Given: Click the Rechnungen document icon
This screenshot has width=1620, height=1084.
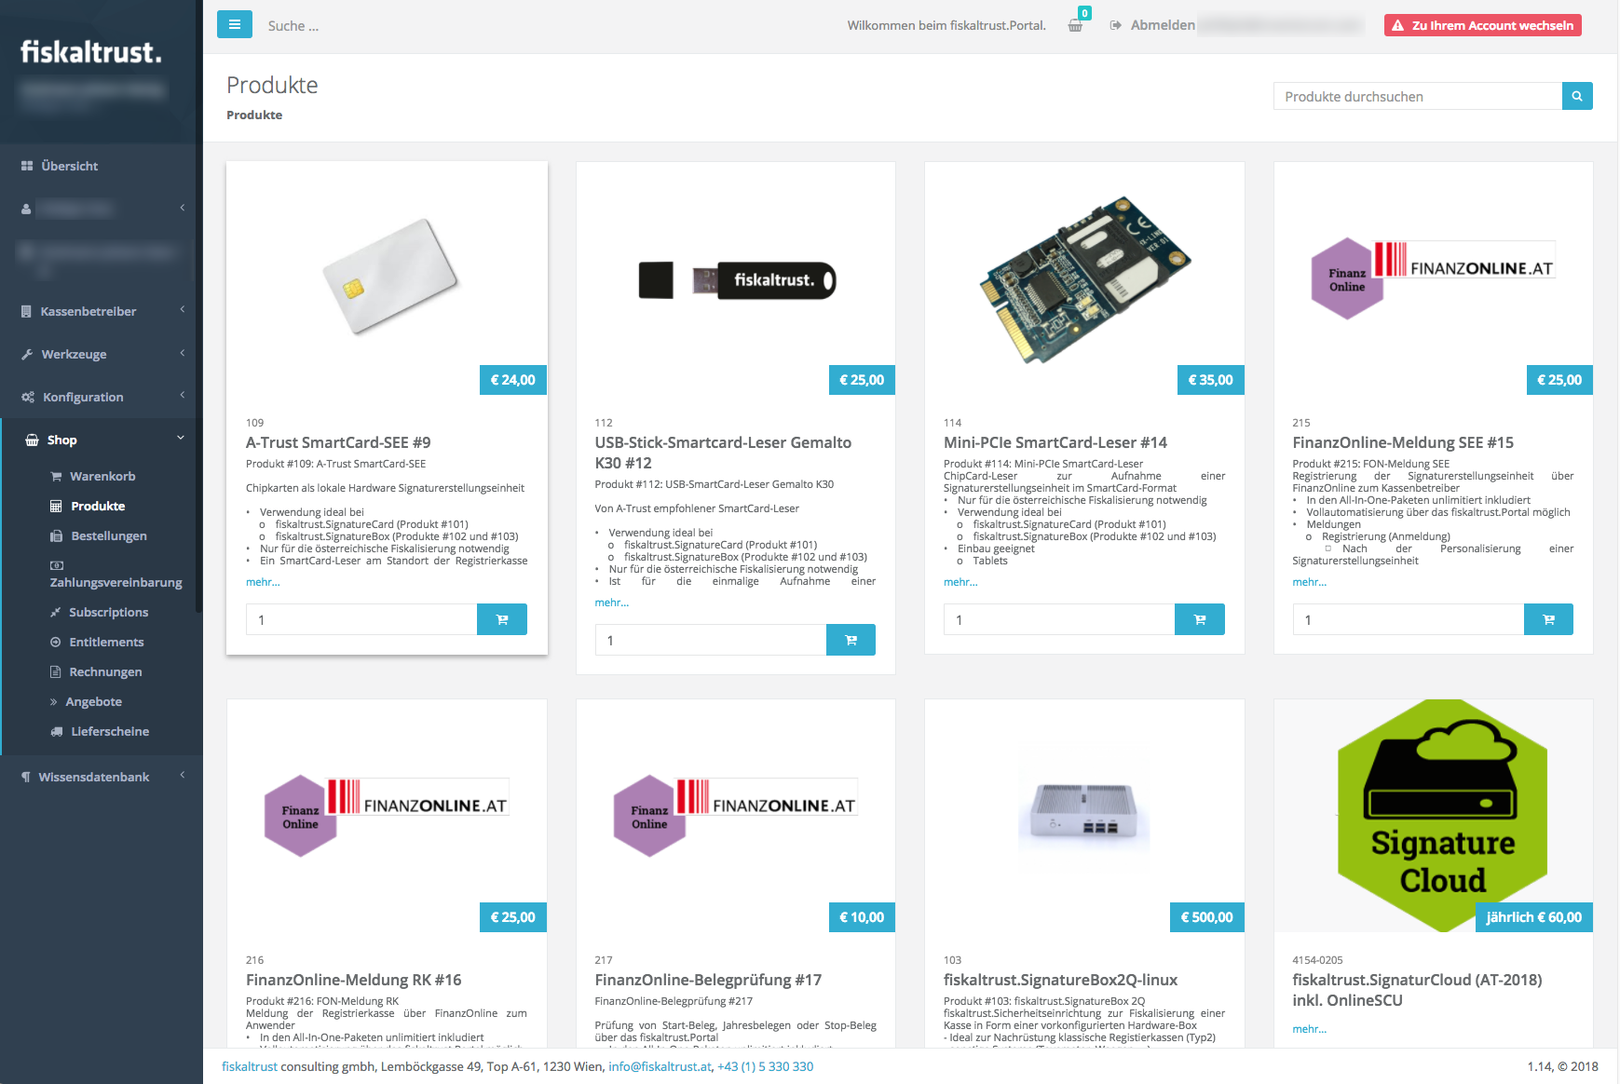Looking at the screenshot, I should [56, 671].
